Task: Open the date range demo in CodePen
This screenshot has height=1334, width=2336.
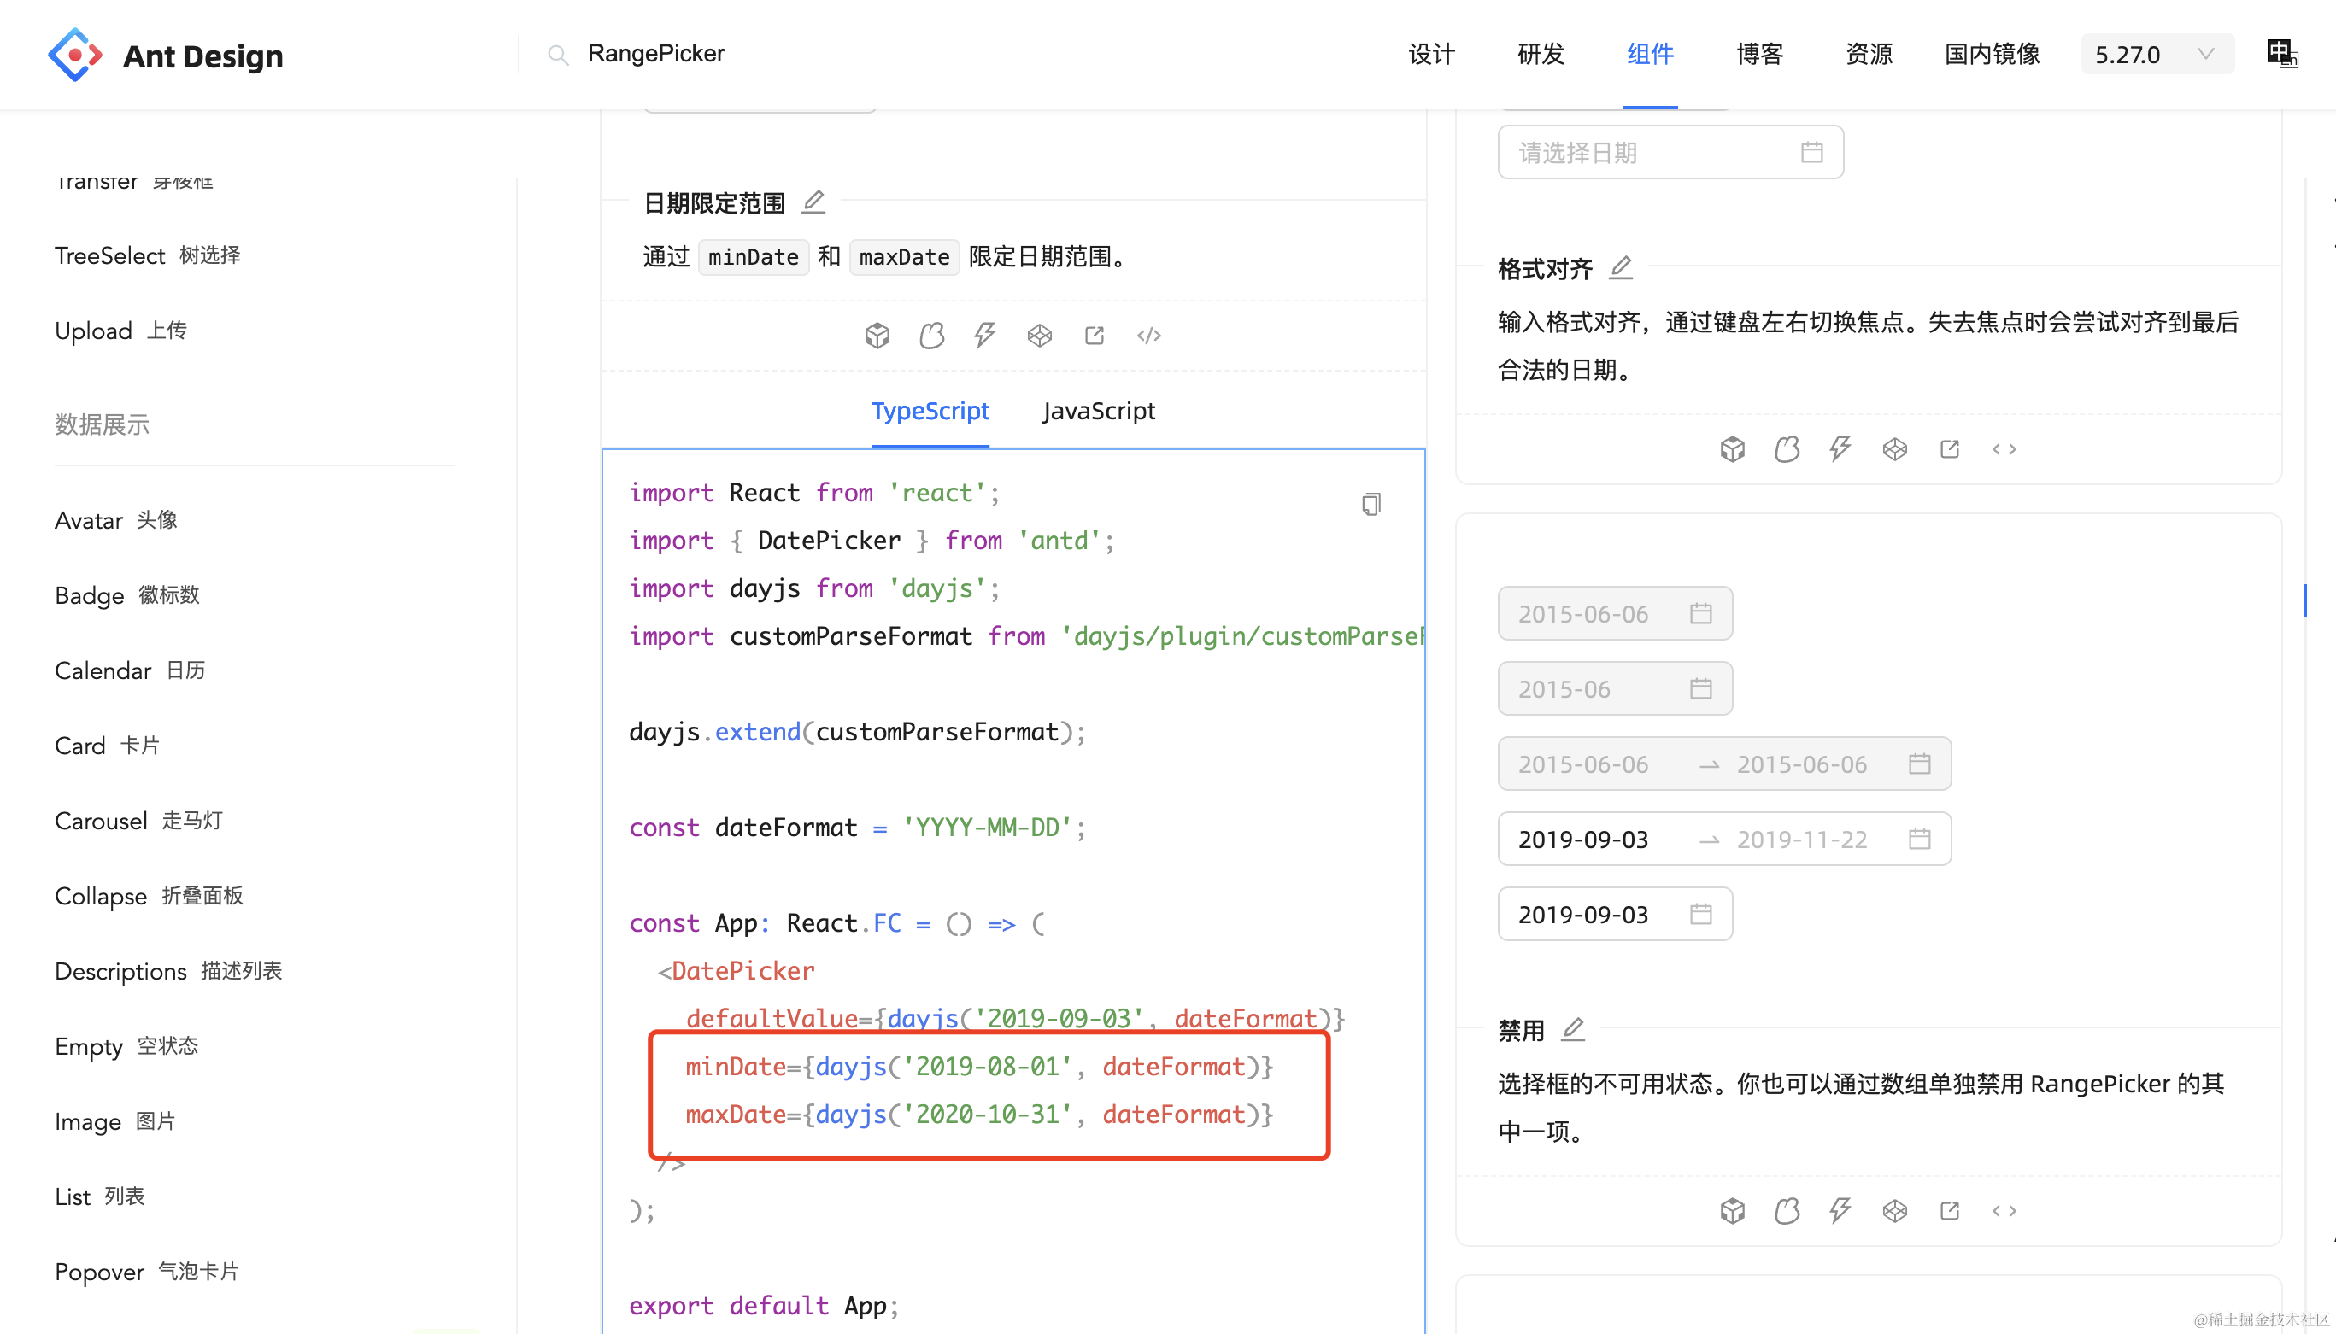Action: tap(1039, 336)
